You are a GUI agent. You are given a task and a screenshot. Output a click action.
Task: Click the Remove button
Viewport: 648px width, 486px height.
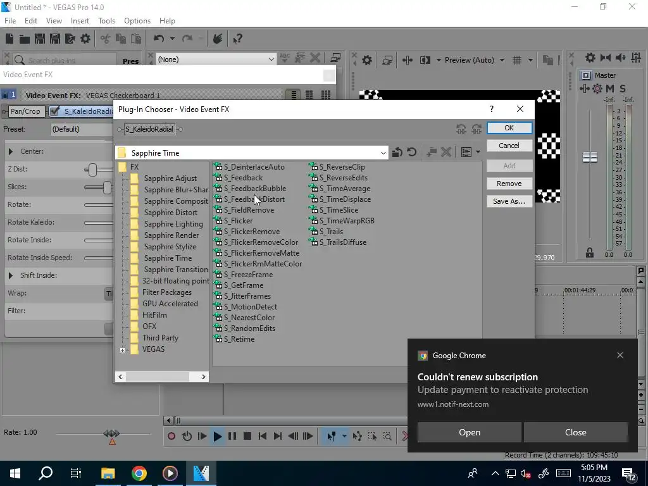click(x=509, y=184)
